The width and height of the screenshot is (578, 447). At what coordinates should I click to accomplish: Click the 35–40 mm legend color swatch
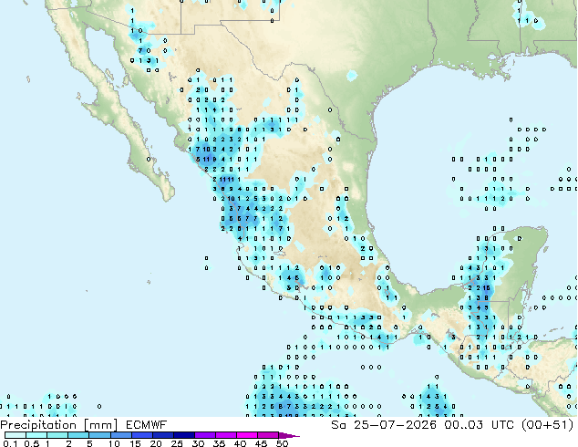(225, 435)
